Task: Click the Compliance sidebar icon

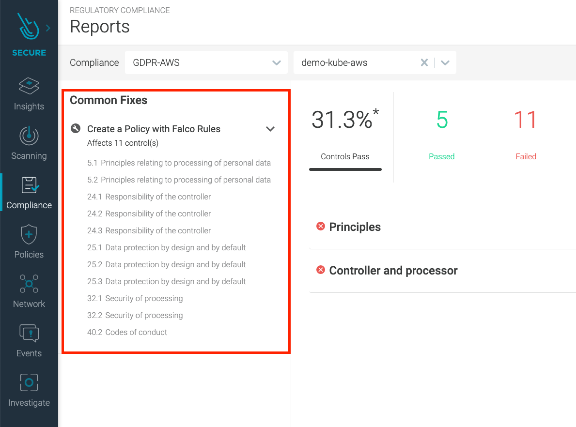Action: (x=29, y=193)
